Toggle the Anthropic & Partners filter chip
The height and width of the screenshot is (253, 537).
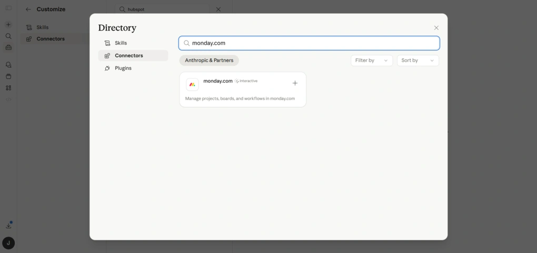point(209,60)
